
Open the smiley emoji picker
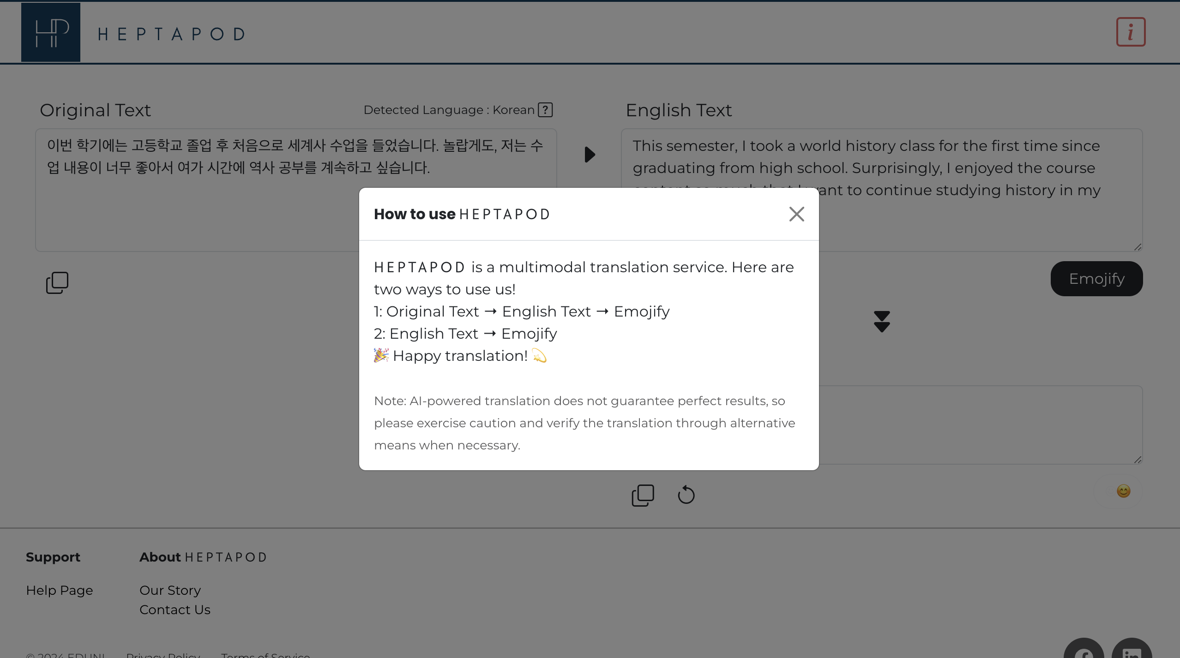1123,491
